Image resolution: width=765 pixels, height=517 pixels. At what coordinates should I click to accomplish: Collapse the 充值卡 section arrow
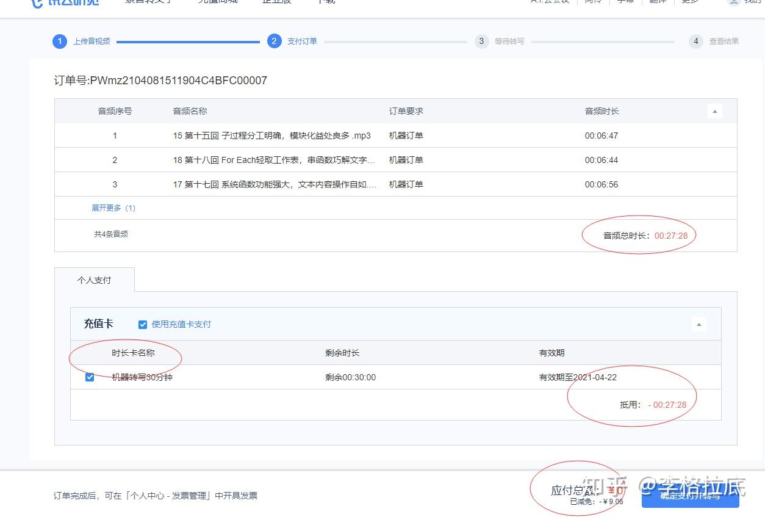(699, 324)
